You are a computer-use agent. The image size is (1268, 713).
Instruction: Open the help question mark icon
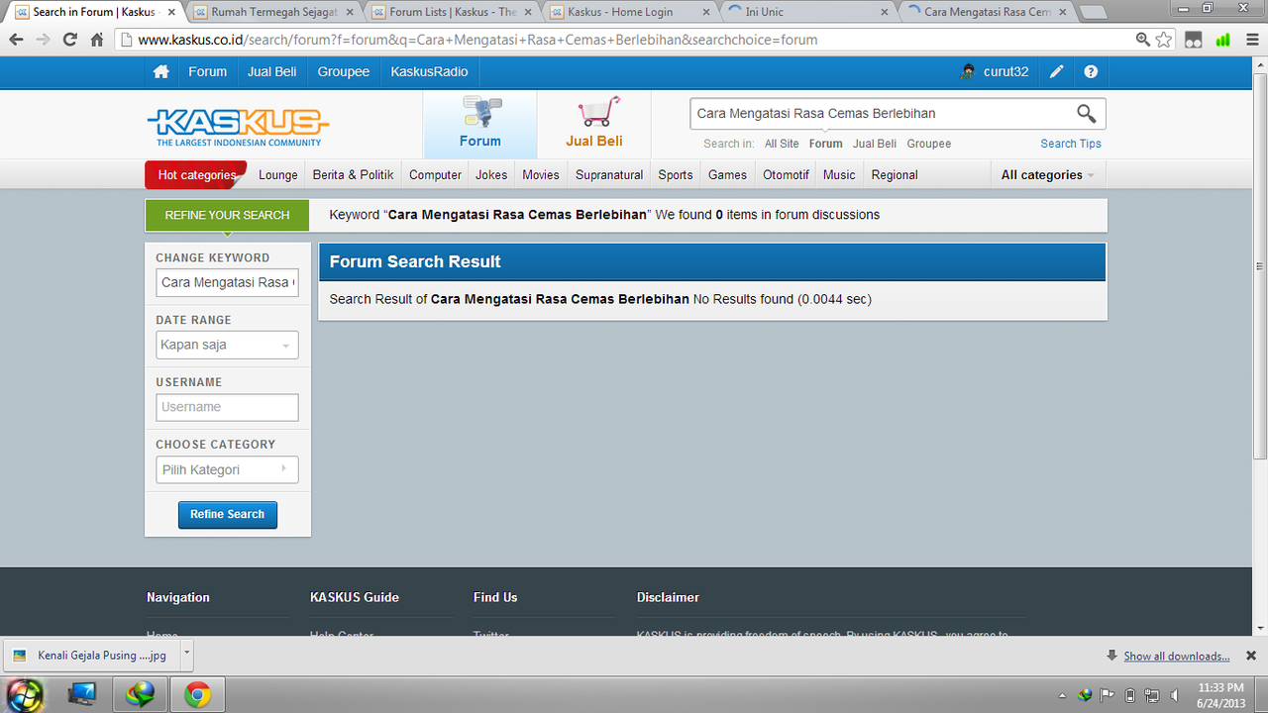click(1091, 71)
